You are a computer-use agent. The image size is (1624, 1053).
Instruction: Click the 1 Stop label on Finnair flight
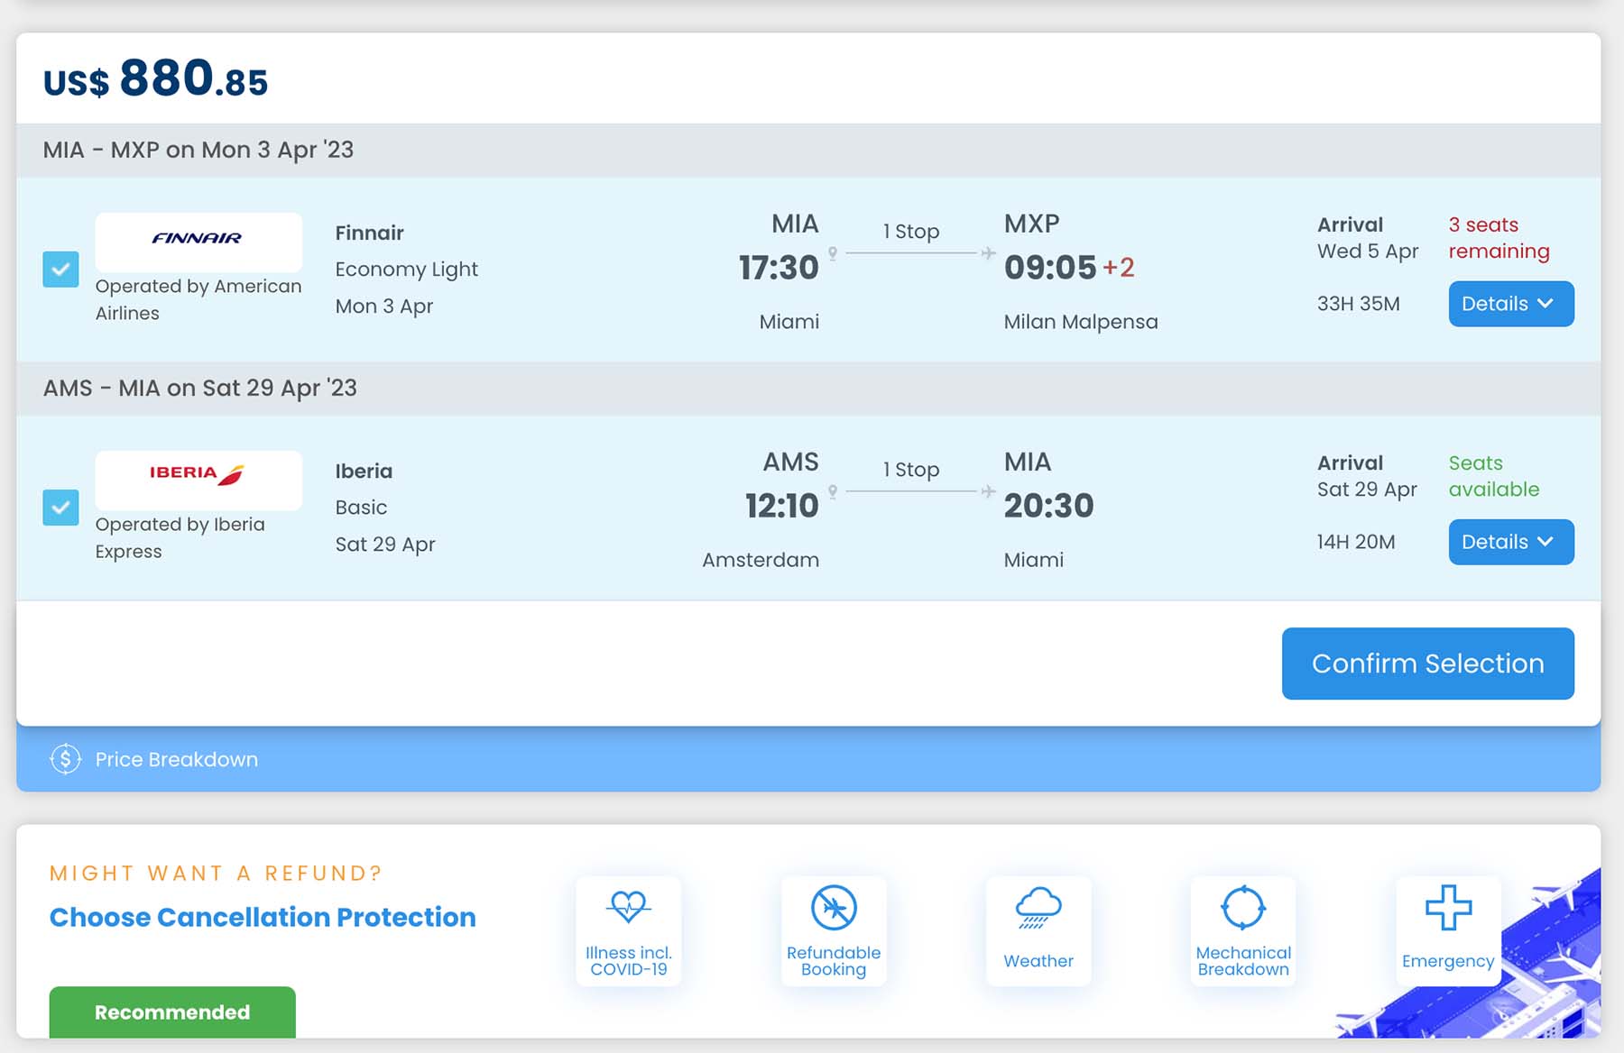[x=911, y=232]
